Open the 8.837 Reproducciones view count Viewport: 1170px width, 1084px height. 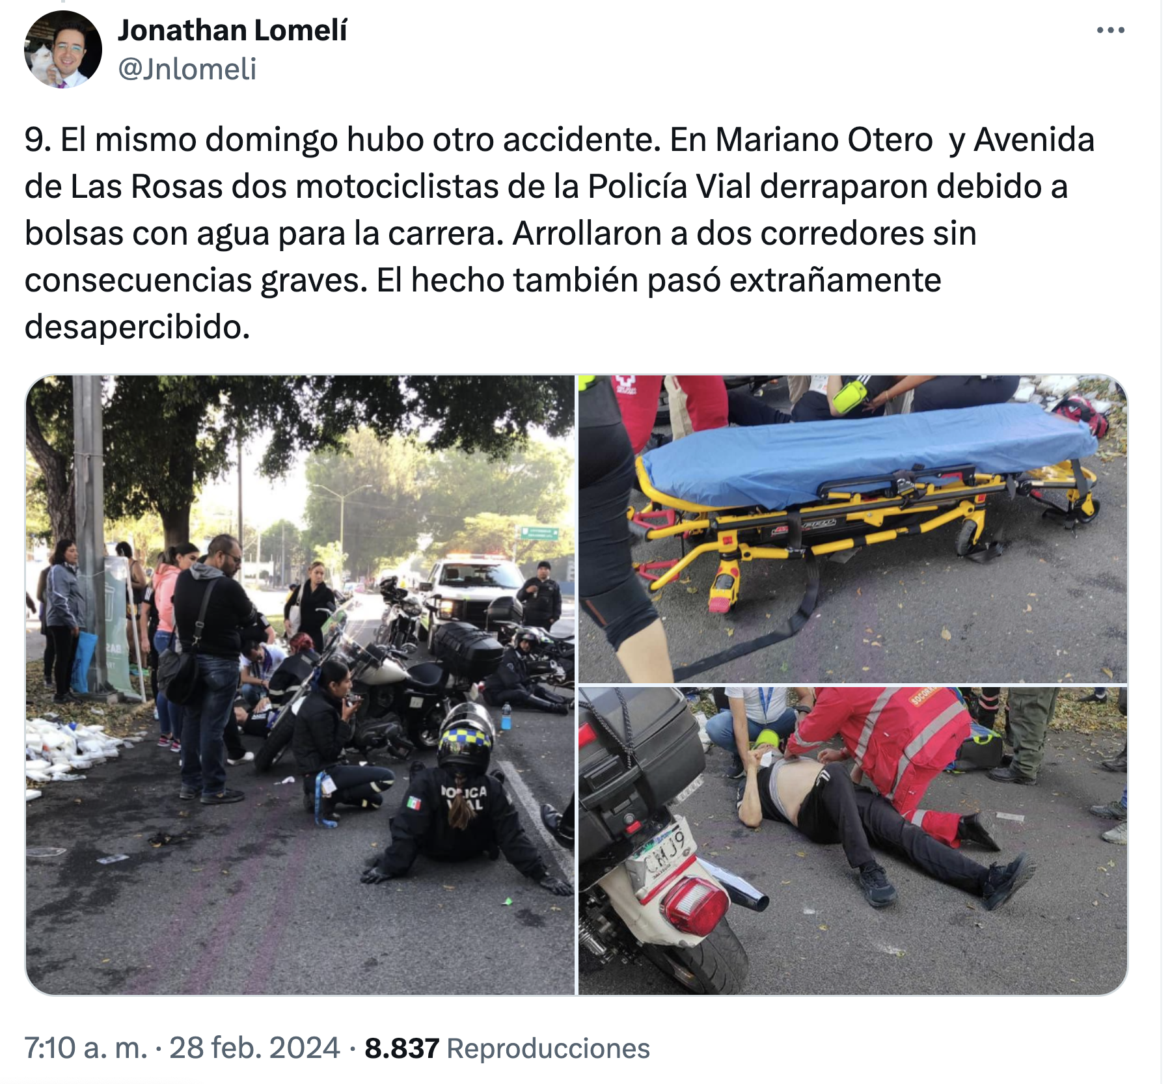coord(507,1048)
